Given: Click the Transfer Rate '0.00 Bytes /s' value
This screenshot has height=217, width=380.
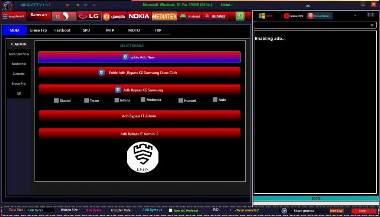Looking at the screenshot, I should [x=152, y=210].
